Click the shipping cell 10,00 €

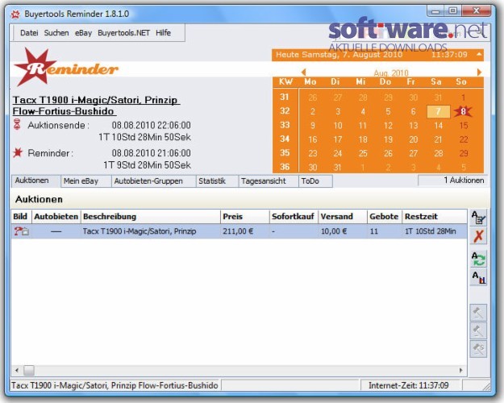(334, 231)
